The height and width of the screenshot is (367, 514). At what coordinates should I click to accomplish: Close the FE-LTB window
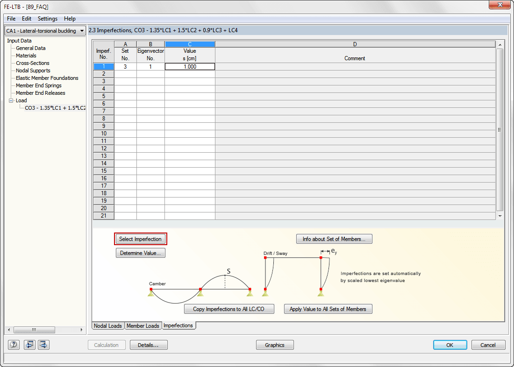point(500,5)
